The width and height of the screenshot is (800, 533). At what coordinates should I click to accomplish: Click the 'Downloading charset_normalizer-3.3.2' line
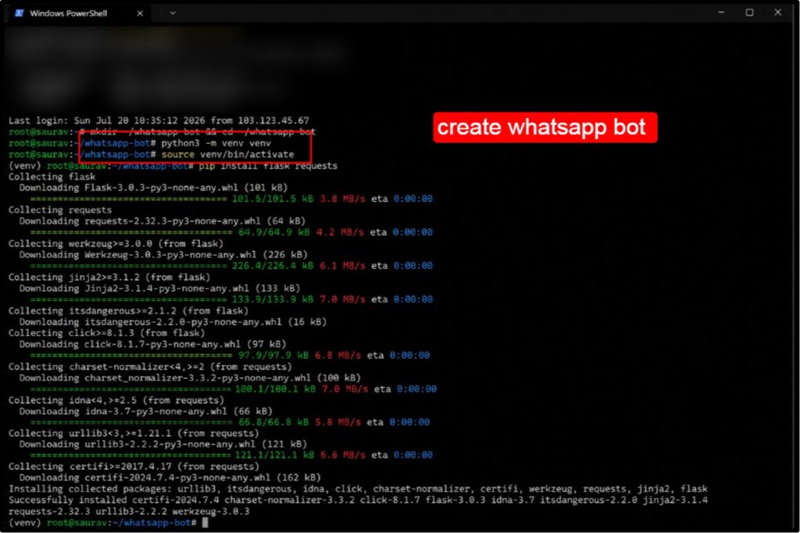[190, 377]
